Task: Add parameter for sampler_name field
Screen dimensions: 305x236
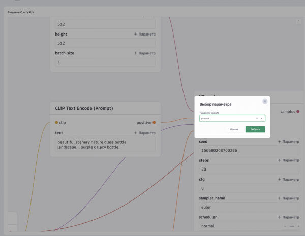Action: point(288,198)
